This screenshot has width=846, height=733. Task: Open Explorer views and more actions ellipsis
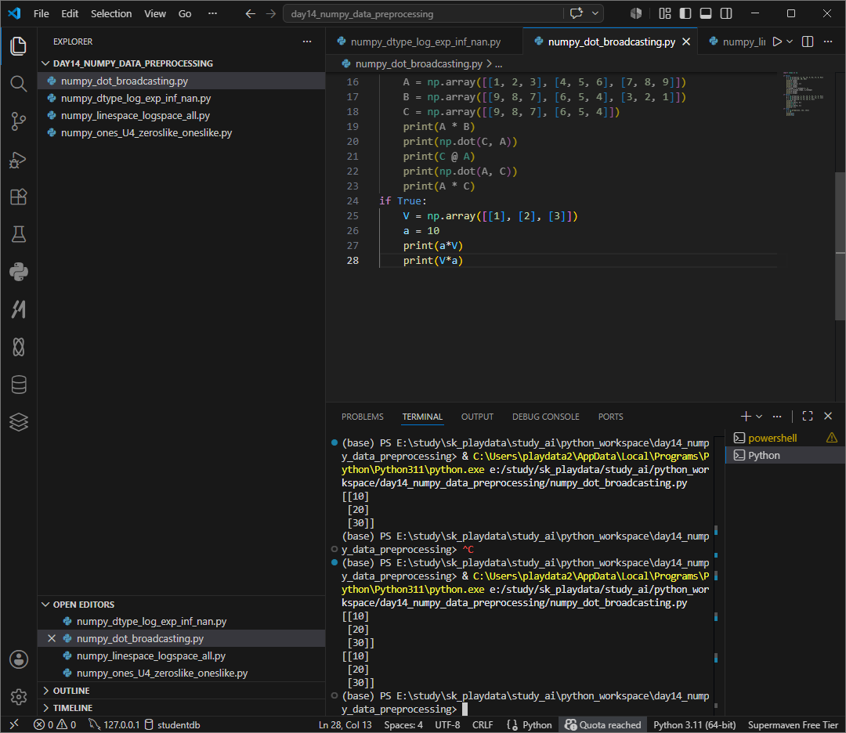[x=307, y=42]
